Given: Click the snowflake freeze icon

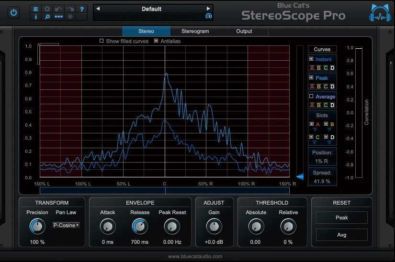Looking at the screenshot, I should click(x=70, y=17).
